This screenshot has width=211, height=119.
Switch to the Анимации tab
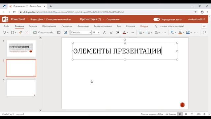[83, 26]
